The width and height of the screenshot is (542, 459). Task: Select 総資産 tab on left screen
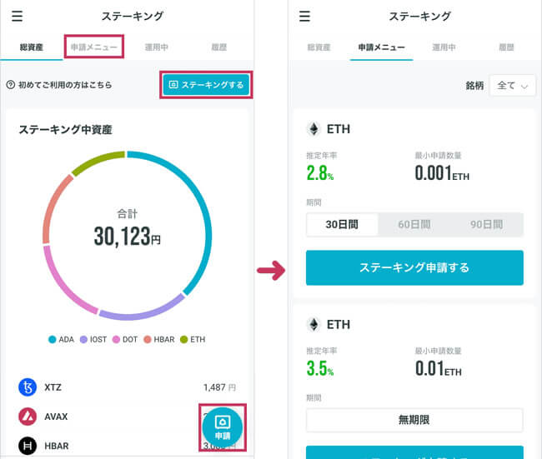tap(32, 47)
